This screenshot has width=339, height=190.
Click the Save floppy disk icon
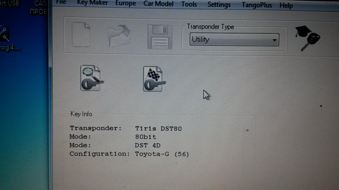[x=160, y=37]
